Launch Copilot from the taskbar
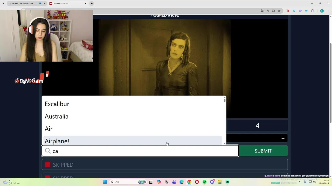The width and height of the screenshot is (332, 186). [x=159, y=182]
